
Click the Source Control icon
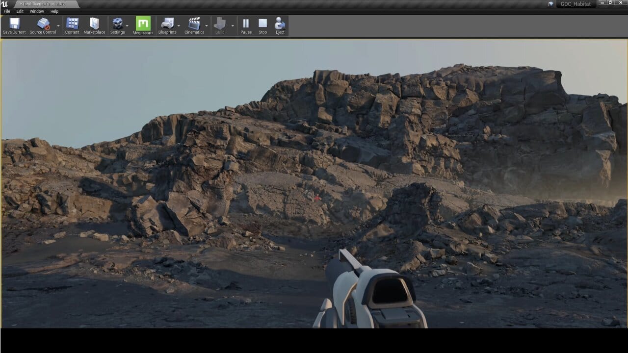[x=43, y=24]
